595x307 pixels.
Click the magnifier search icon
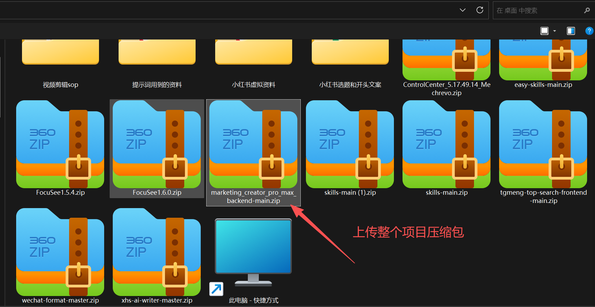tap(587, 11)
